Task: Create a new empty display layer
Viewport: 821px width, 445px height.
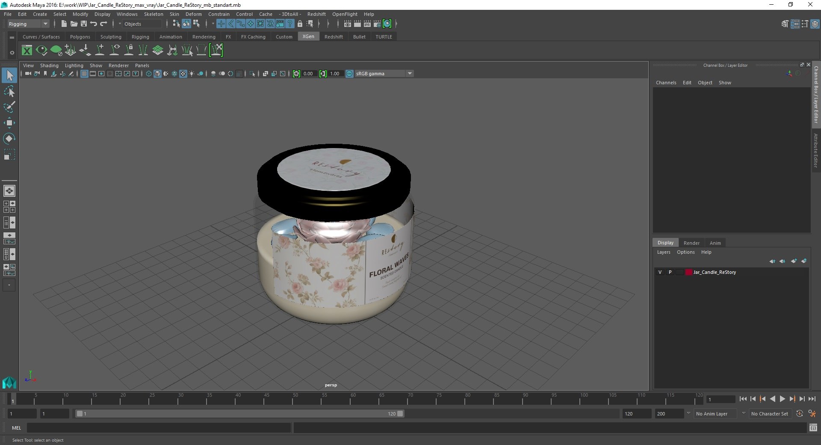Action: (794, 261)
